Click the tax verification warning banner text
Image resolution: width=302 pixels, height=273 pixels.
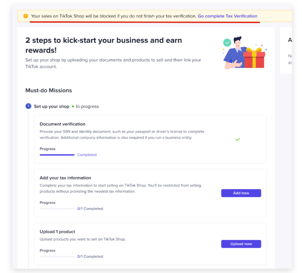pyautogui.click(x=114, y=16)
